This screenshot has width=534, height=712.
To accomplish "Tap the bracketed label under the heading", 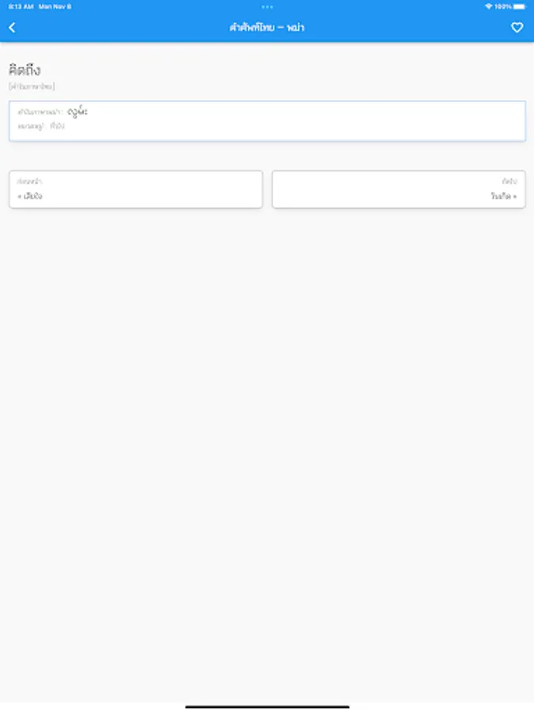I will click(32, 86).
